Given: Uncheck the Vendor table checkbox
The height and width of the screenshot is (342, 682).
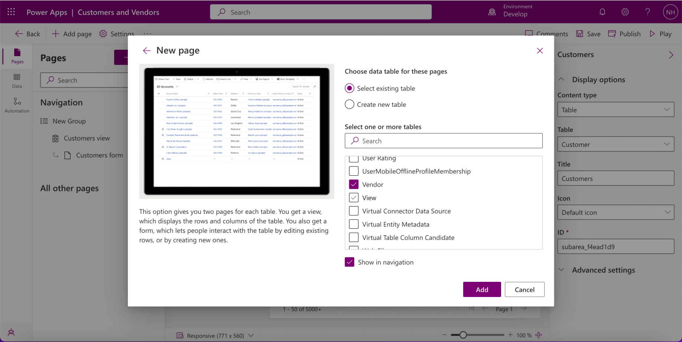Looking at the screenshot, I should (354, 185).
